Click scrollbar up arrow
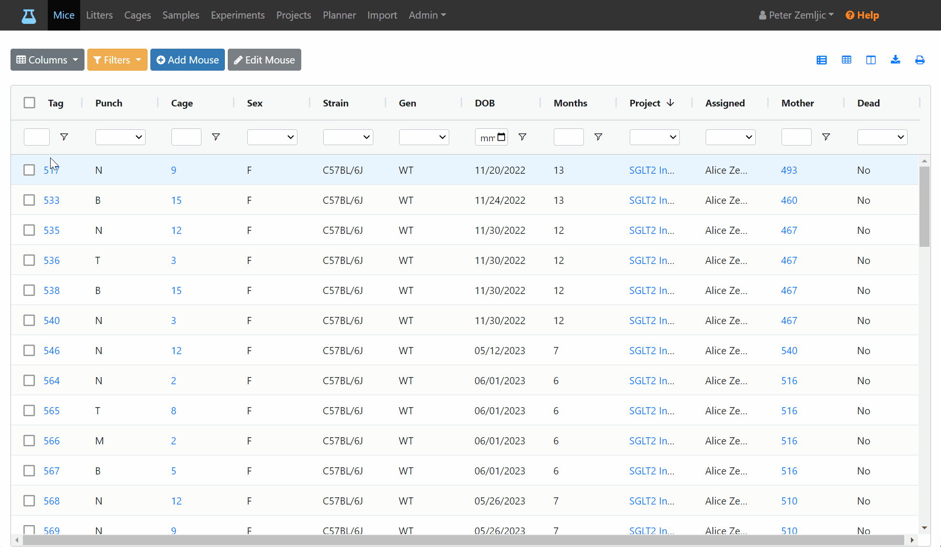941x547 pixels. point(925,161)
